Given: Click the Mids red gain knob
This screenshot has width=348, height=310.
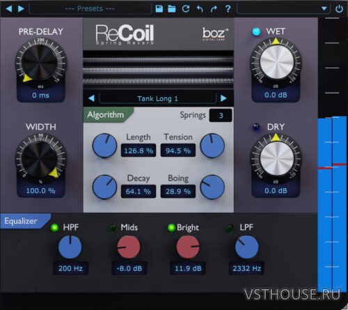Looking at the screenshot, I should tap(129, 247).
